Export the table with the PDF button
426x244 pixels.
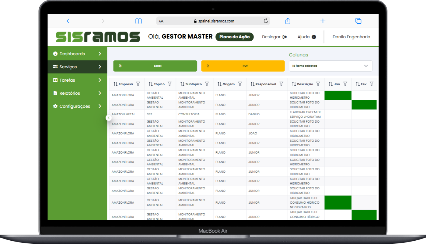coord(243,66)
